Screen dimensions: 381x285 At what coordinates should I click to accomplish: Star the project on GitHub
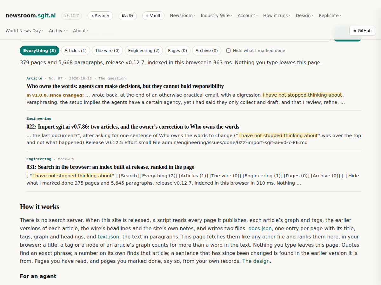[362, 31]
